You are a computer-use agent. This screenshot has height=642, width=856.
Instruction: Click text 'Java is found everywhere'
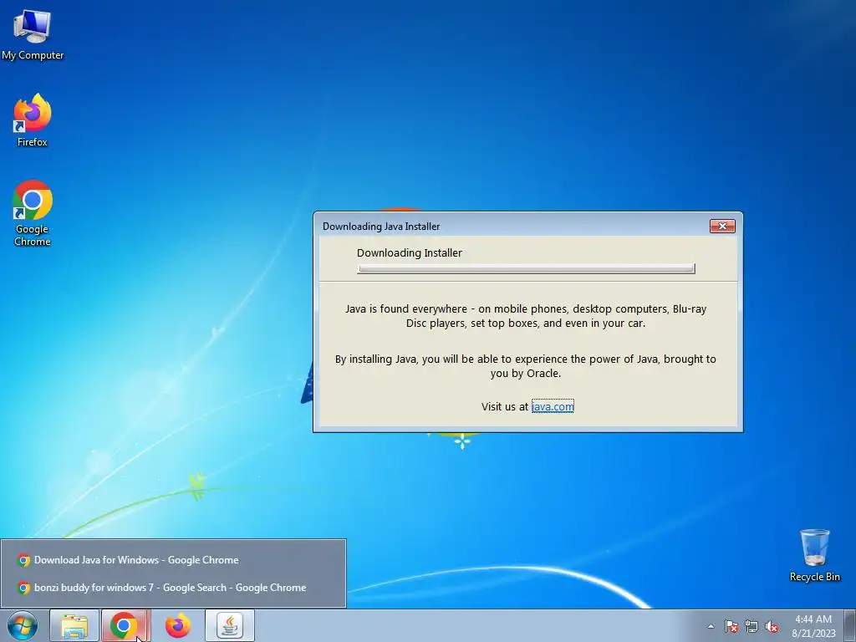coord(405,309)
